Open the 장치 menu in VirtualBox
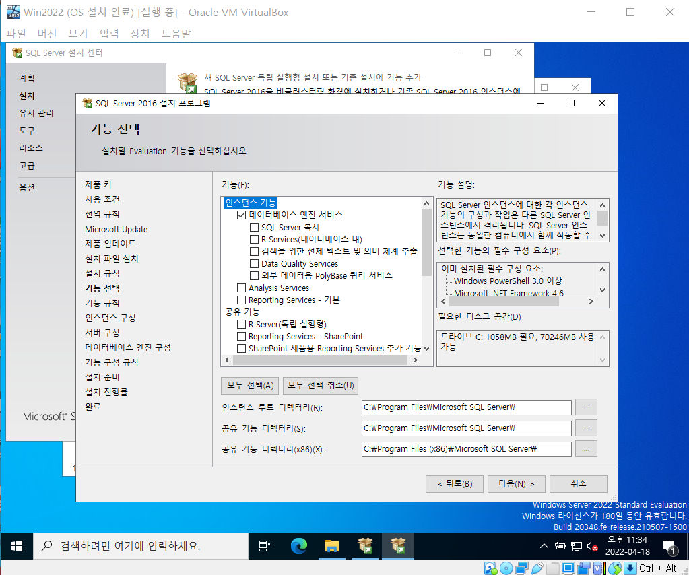Viewport: 689px width, 575px height. tap(140, 34)
